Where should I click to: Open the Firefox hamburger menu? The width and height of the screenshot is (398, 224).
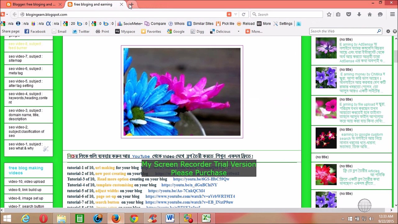point(392,14)
